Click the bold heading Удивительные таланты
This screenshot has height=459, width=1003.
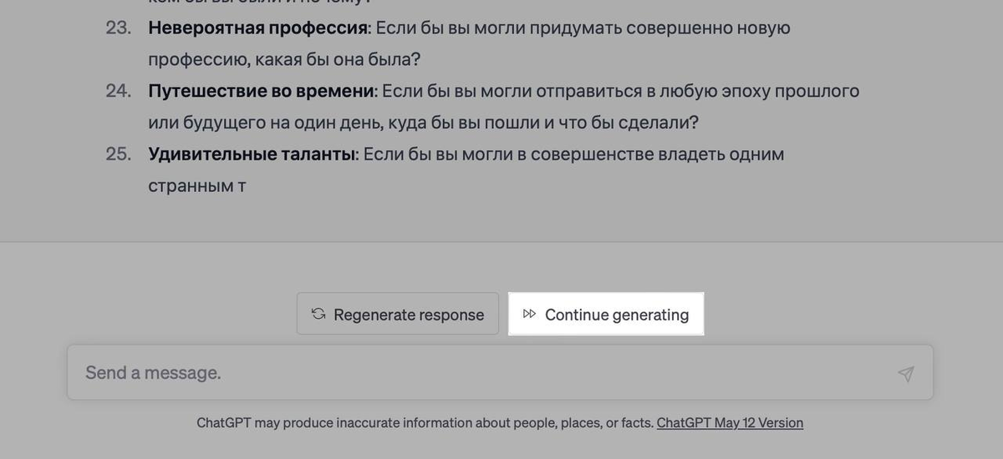(252, 154)
